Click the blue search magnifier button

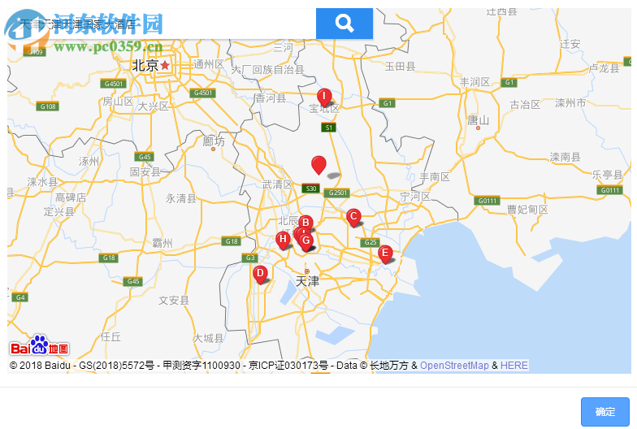click(344, 24)
